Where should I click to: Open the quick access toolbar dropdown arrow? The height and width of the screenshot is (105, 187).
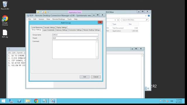point(48,12)
